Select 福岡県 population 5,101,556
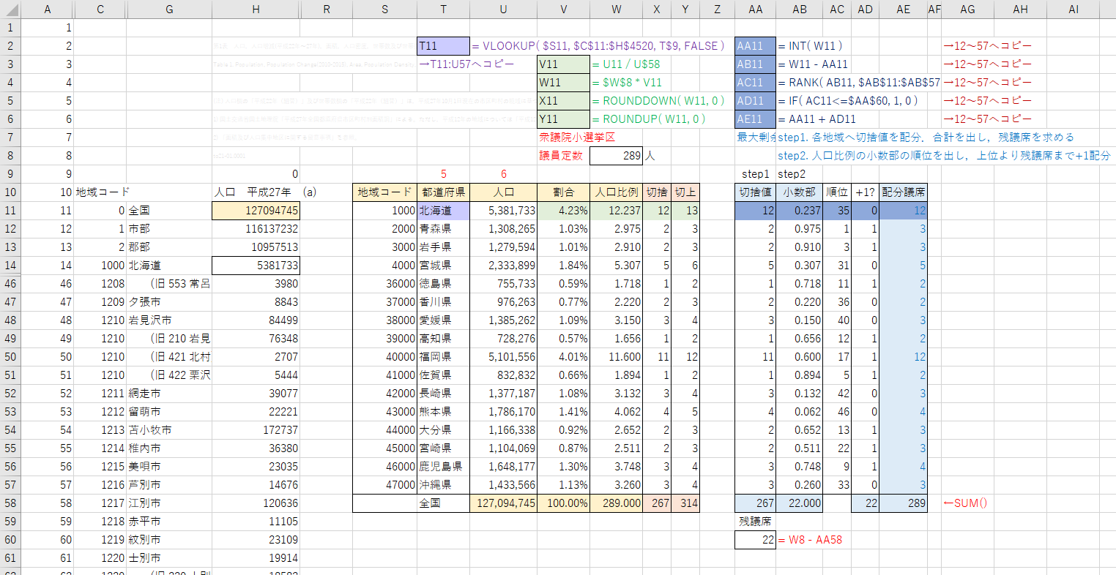The image size is (1116, 575). pyautogui.click(x=503, y=357)
